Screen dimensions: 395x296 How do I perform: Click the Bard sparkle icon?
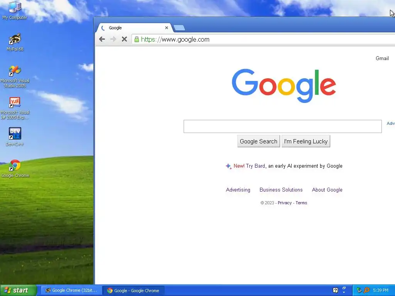coord(228,166)
